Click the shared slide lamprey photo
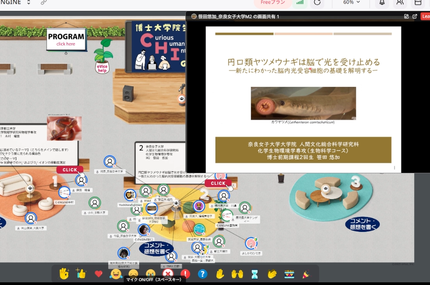This screenshot has width=430, height=285. point(304,103)
